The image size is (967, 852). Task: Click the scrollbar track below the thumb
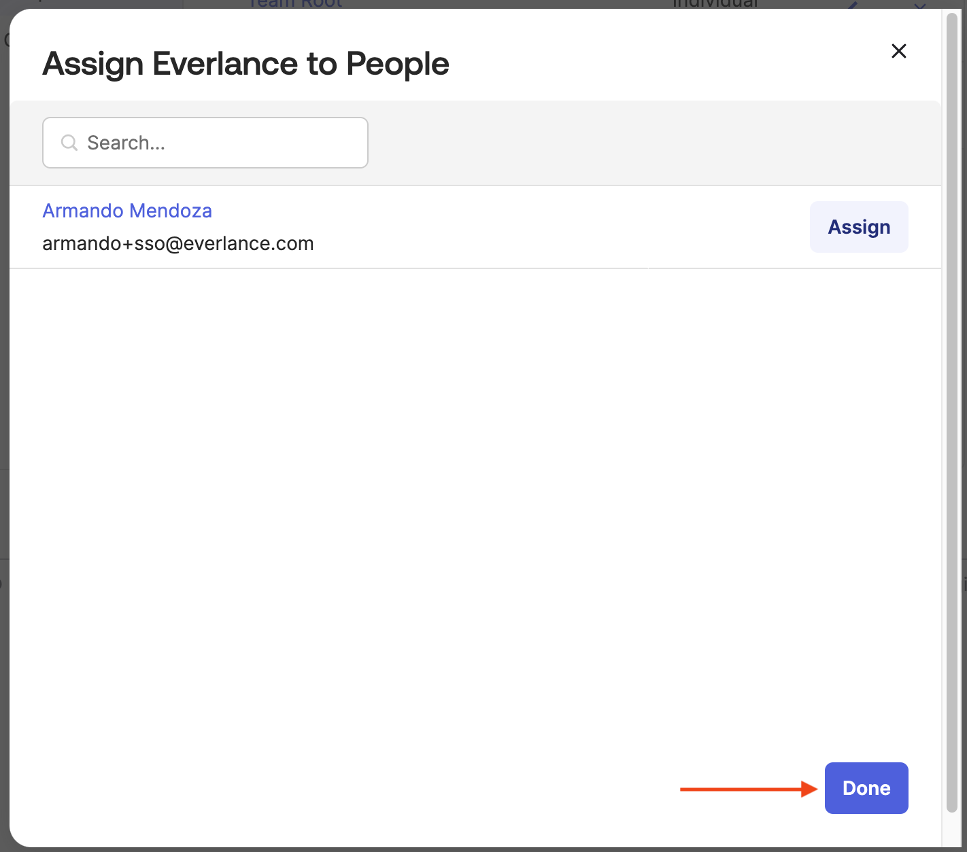pos(951,829)
